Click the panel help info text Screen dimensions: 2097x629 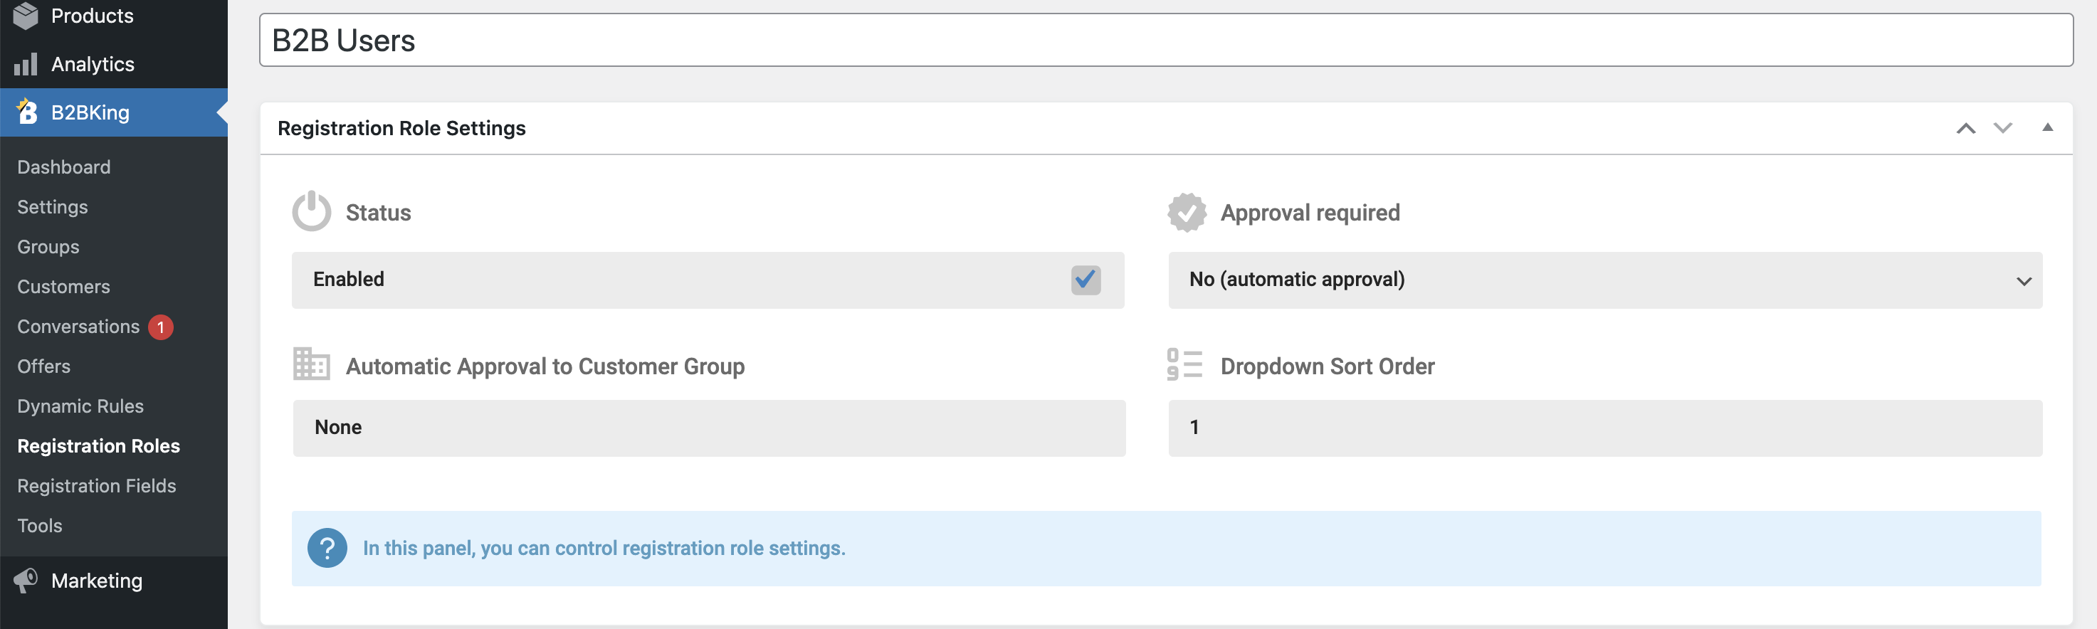click(604, 549)
